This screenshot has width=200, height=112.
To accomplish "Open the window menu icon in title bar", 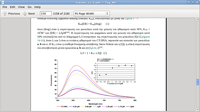I will point(3,2).
